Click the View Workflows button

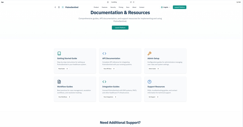click(64, 97)
